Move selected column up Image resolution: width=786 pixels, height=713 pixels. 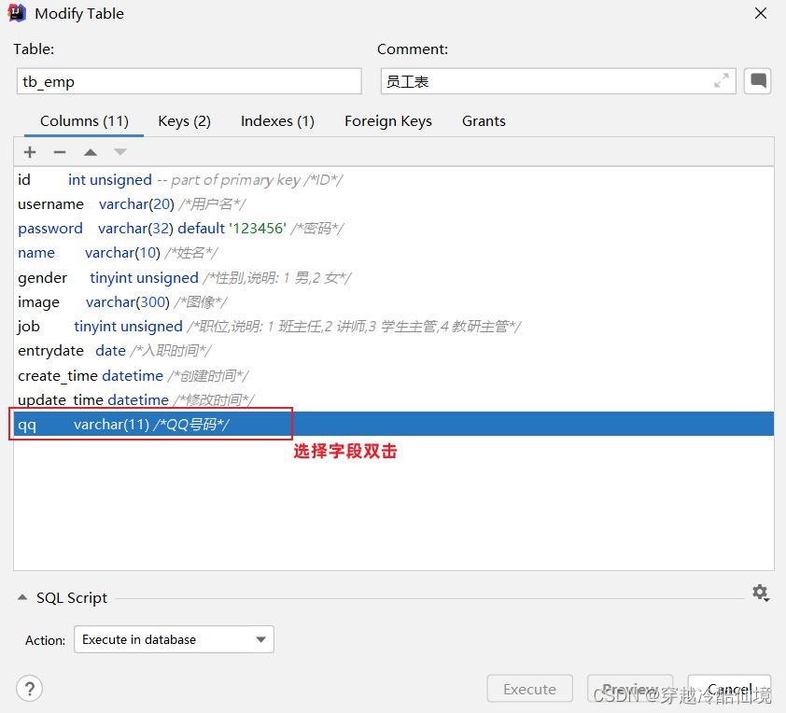click(x=91, y=152)
